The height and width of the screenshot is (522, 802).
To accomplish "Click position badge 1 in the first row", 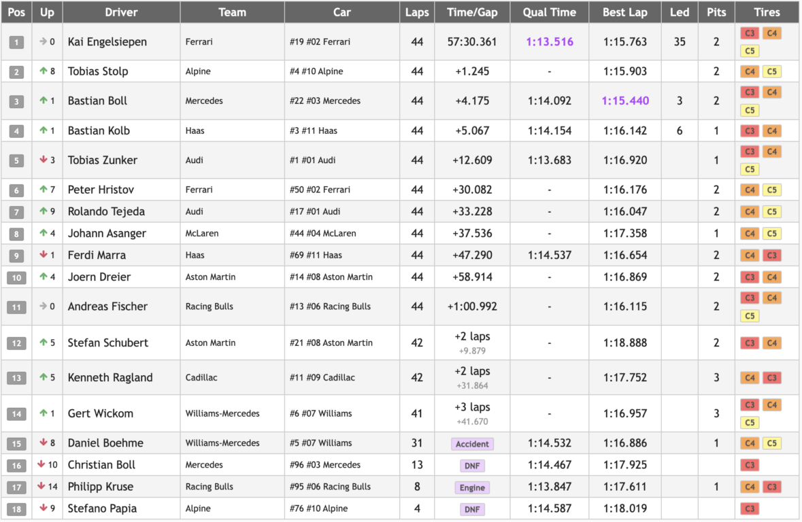I will tap(16, 42).
